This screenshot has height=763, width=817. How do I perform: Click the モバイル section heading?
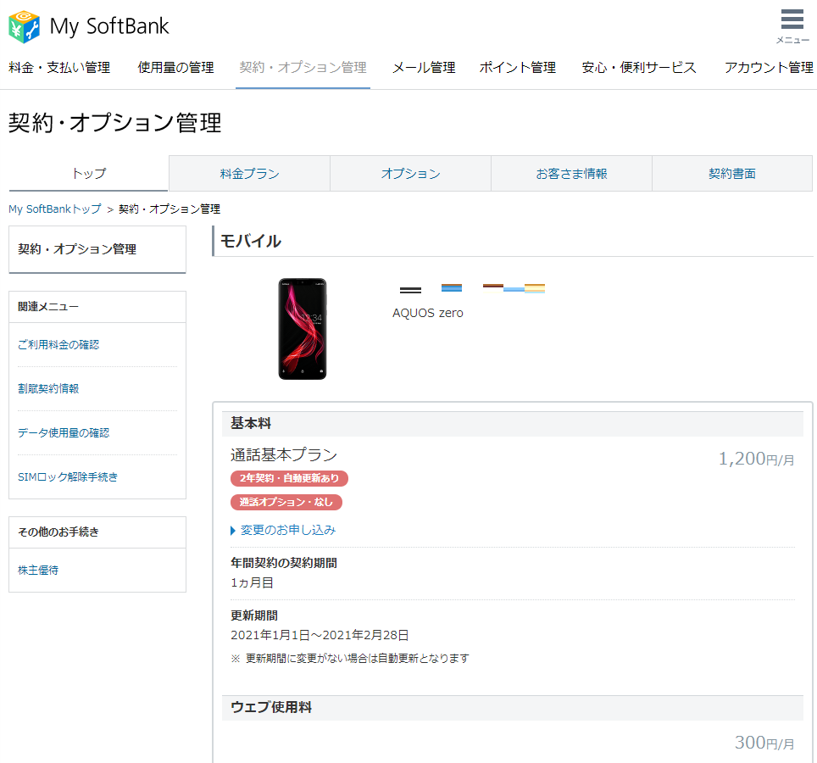pyautogui.click(x=251, y=241)
